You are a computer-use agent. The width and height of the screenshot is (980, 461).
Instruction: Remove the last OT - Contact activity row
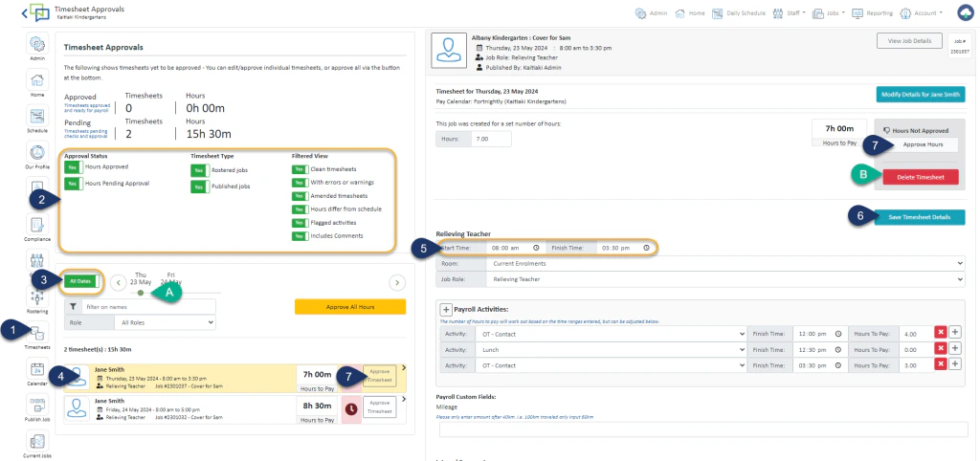tap(940, 364)
